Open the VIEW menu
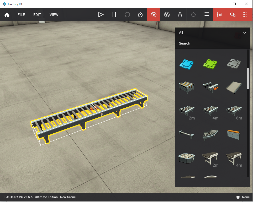 (54, 15)
